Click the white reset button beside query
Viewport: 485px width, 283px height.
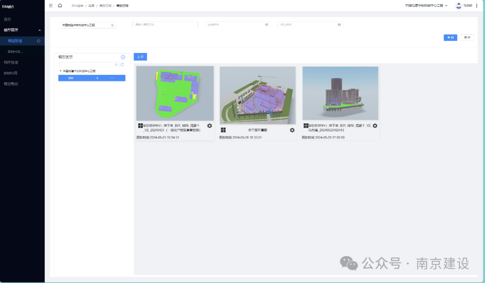[467, 37]
